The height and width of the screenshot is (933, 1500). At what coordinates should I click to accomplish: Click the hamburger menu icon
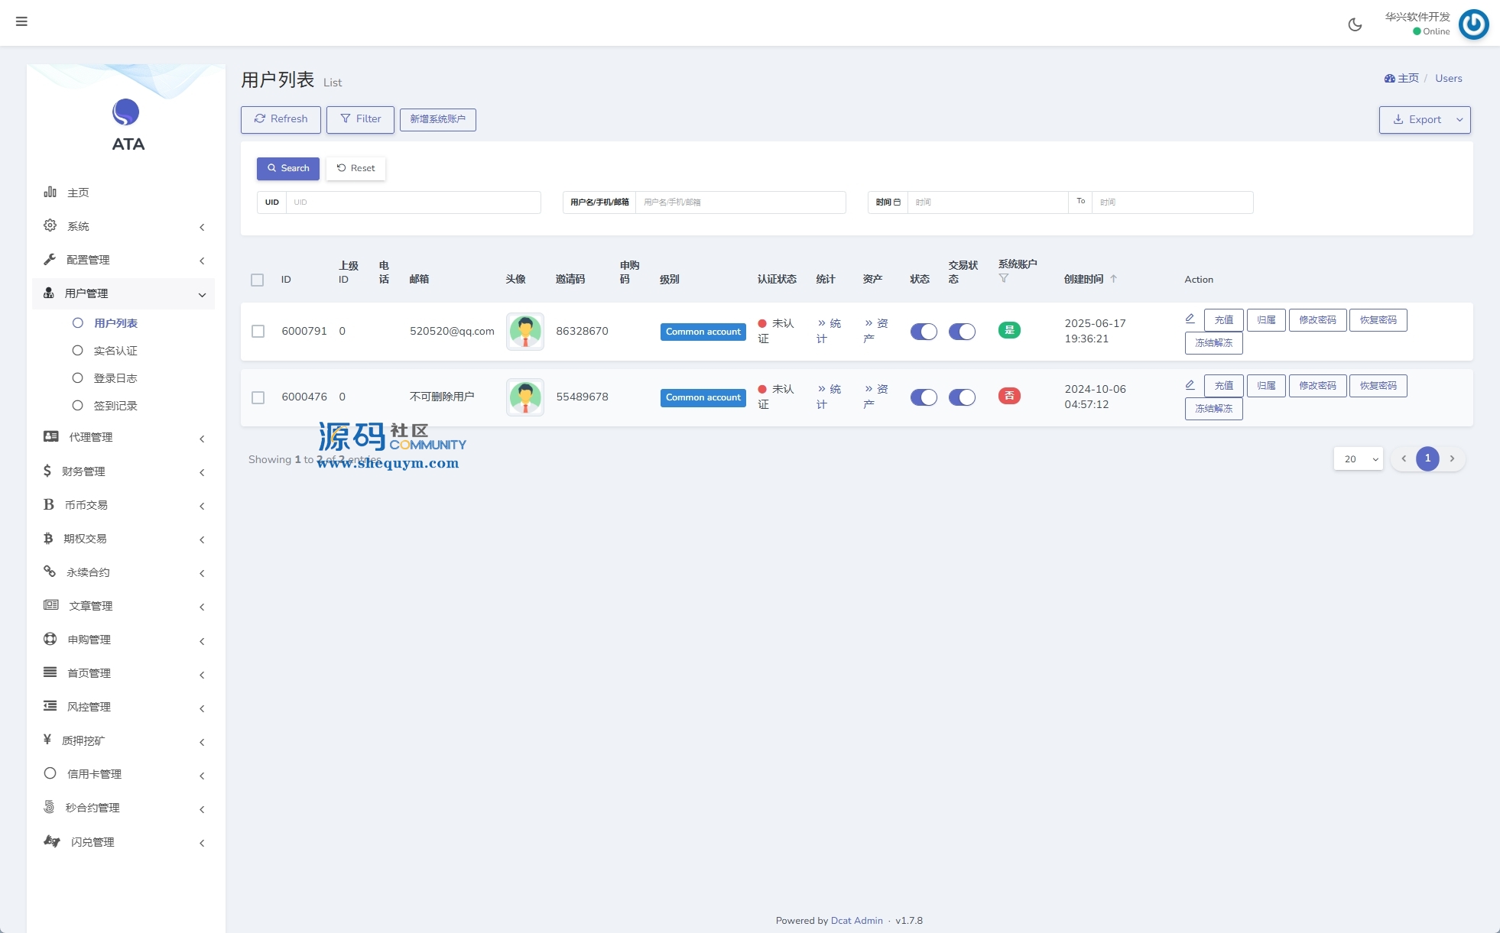[x=21, y=21]
